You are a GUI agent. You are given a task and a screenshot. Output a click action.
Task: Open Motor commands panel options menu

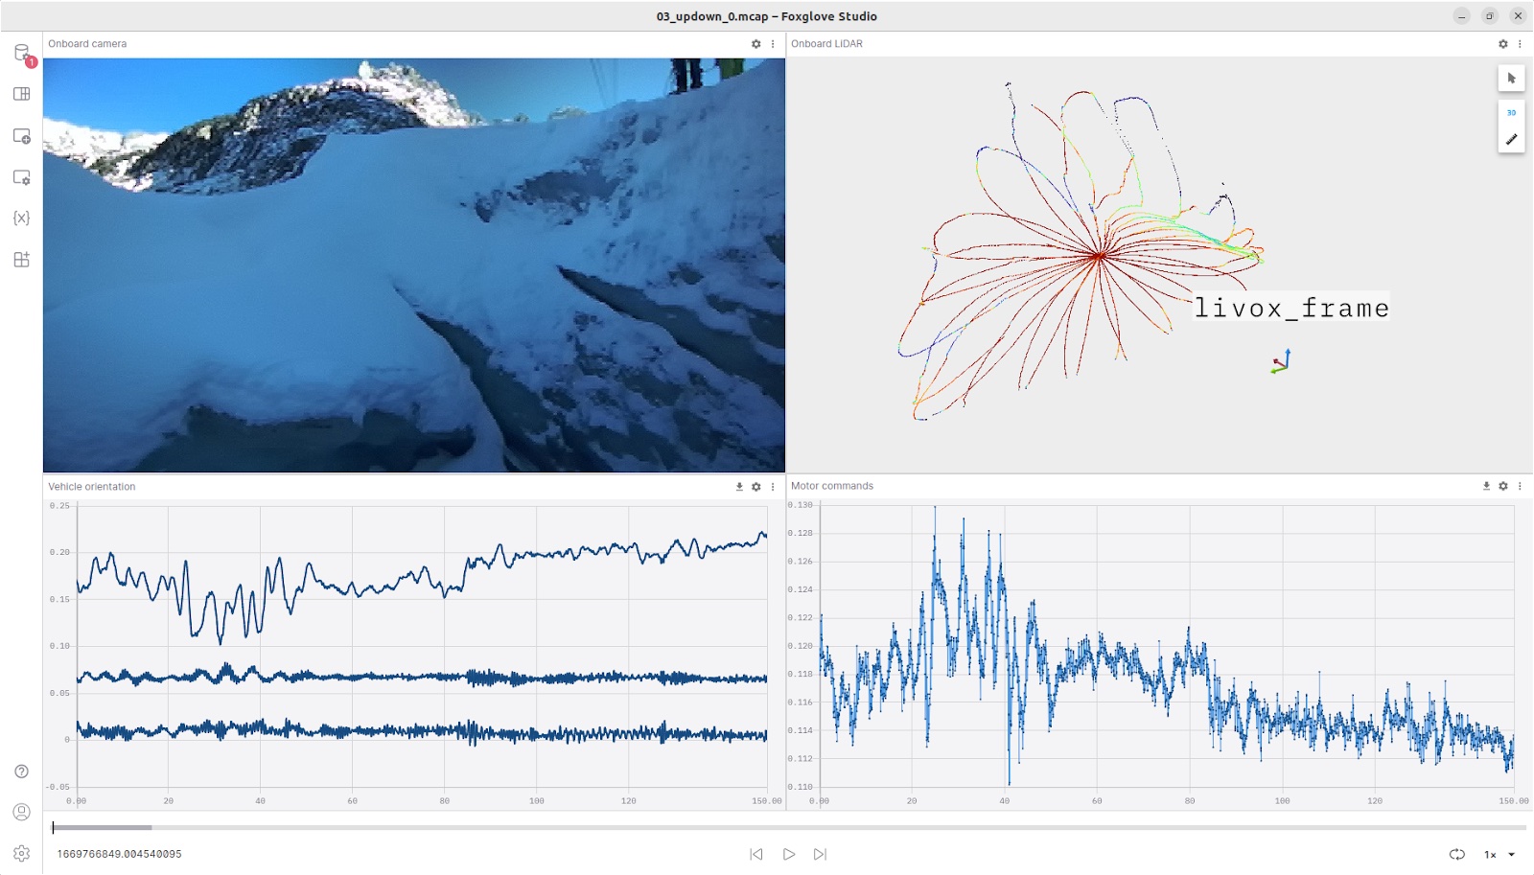click(x=1520, y=486)
